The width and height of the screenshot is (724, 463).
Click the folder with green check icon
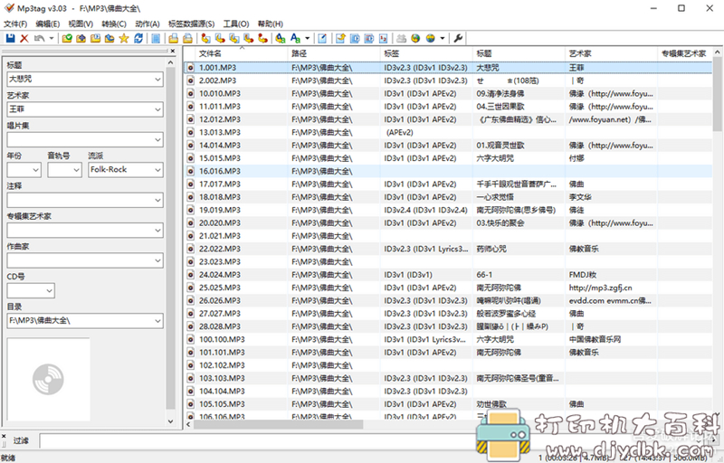coord(67,38)
